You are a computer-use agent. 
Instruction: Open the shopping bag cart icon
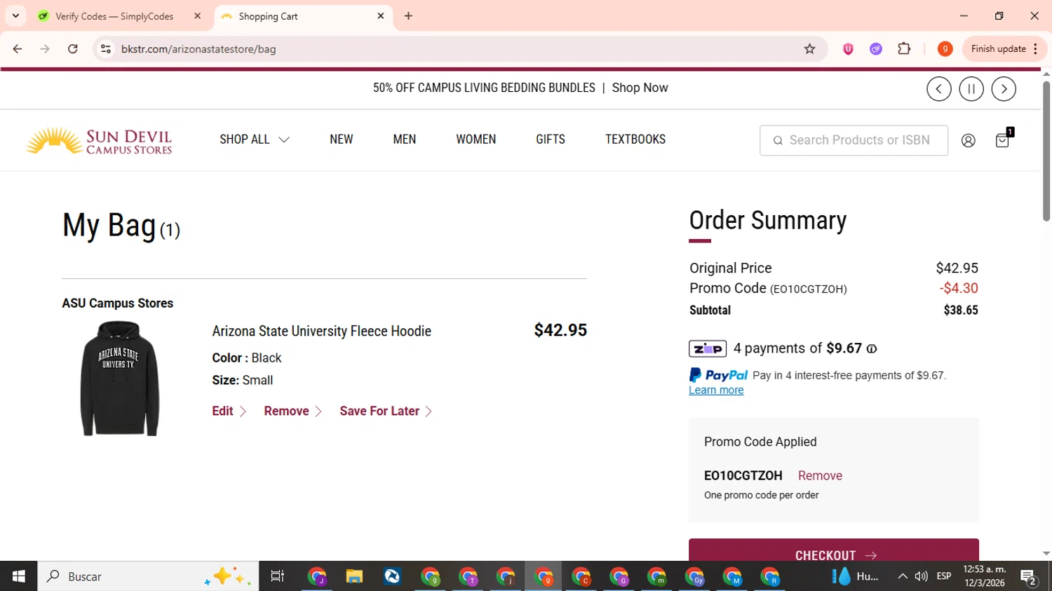tap(1003, 140)
